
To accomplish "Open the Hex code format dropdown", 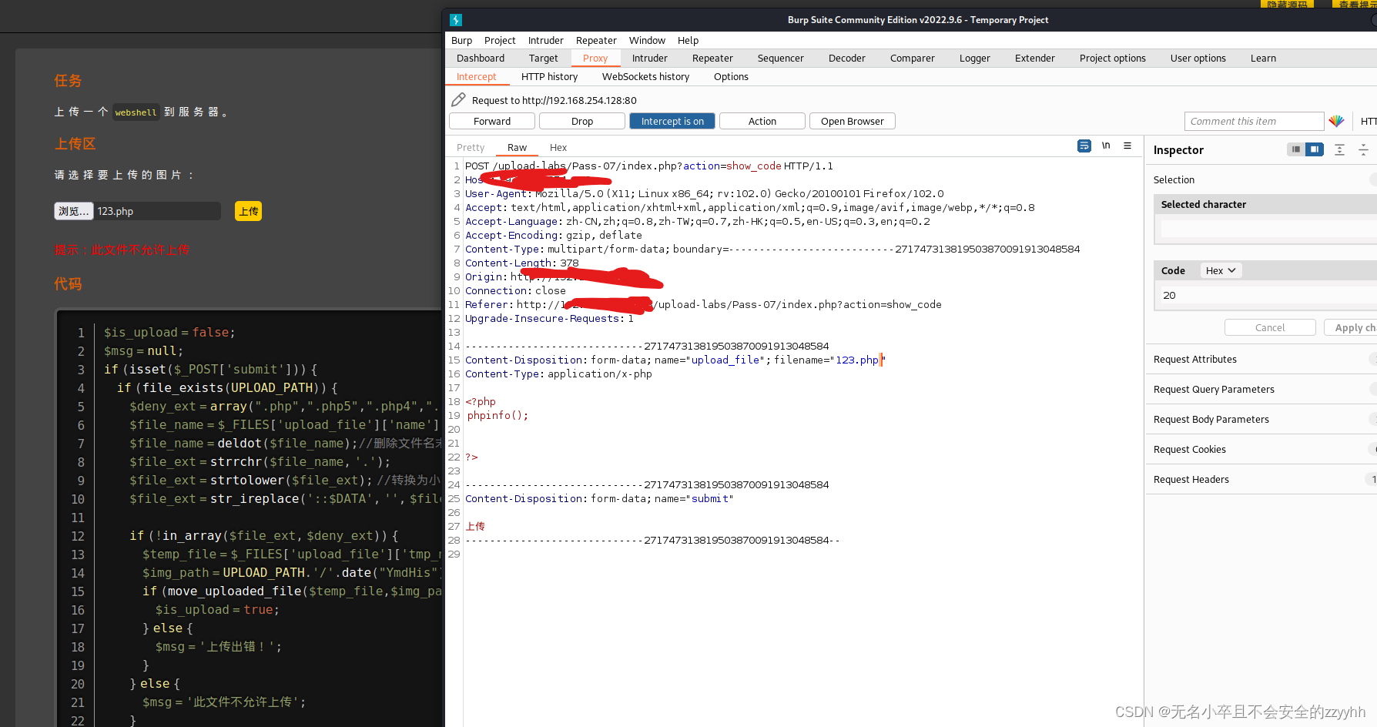I will pyautogui.click(x=1221, y=270).
